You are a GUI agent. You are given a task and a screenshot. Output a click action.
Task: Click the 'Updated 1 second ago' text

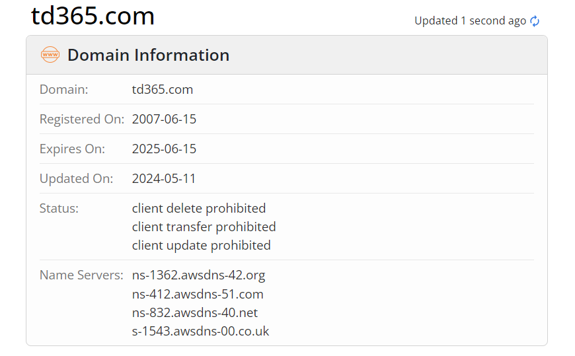point(470,21)
